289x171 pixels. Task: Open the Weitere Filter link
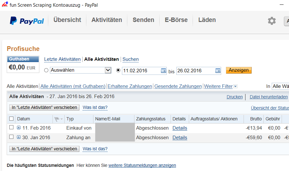(x=218, y=86)
